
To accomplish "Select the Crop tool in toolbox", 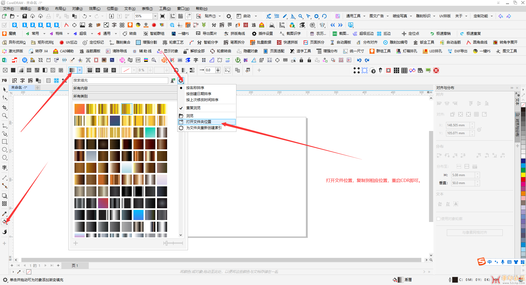I will point(4,107).
